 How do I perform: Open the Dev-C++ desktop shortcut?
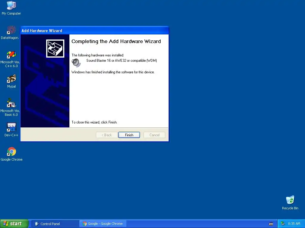[11, 129]
